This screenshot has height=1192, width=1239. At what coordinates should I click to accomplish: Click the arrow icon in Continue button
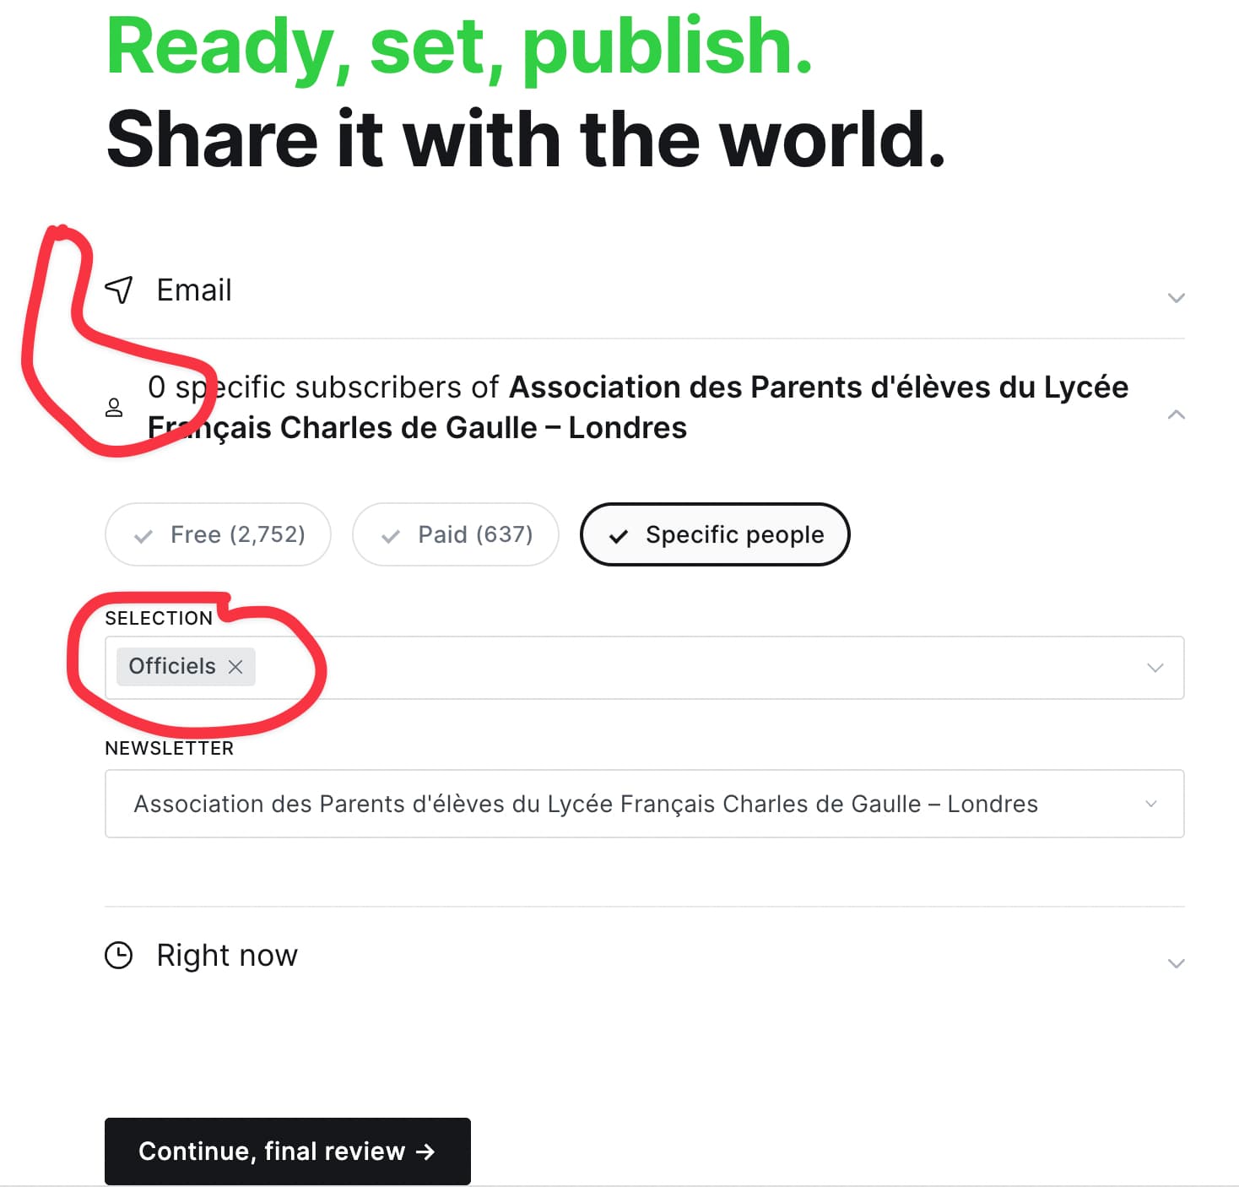(425, 1151)
